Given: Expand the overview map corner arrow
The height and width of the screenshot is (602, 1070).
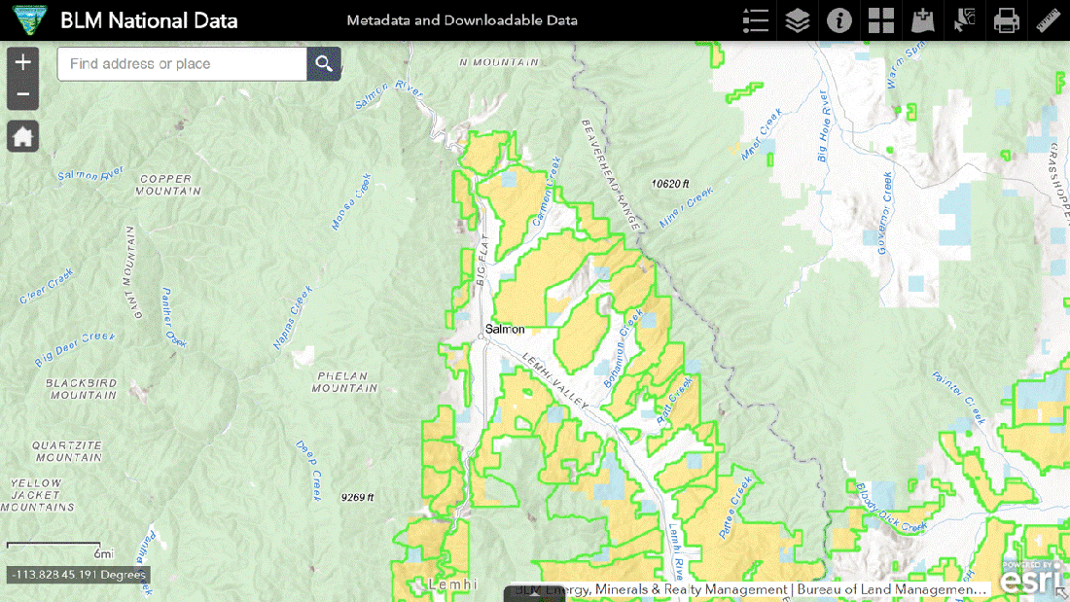Looking at the screenshot, I should pos(1061,593).
